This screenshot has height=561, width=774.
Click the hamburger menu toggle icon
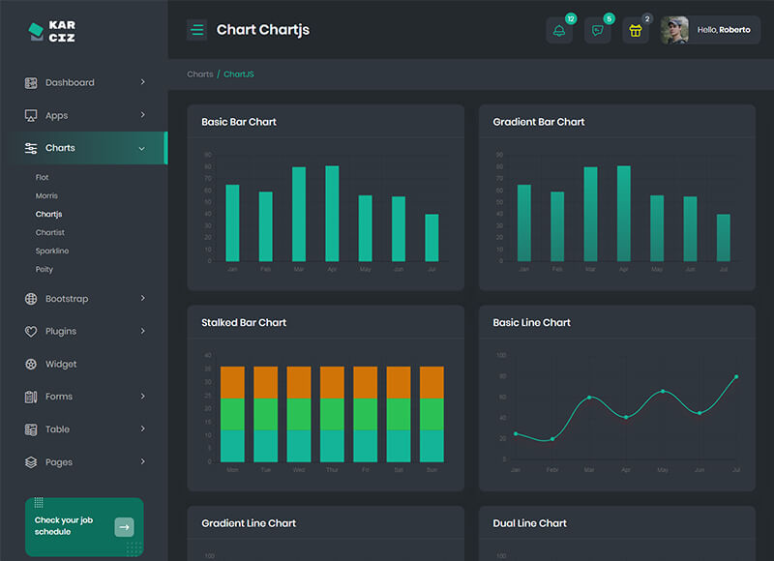[197, 30]
